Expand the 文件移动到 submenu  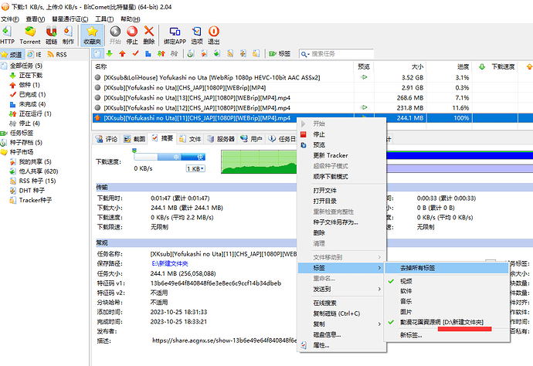click(341, 257)
